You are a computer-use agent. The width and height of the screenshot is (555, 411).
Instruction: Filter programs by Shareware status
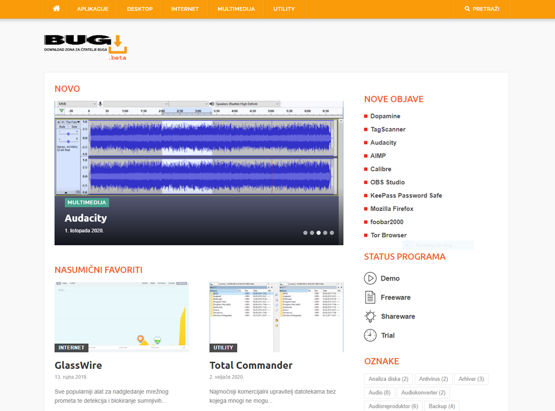pos(398,316)
